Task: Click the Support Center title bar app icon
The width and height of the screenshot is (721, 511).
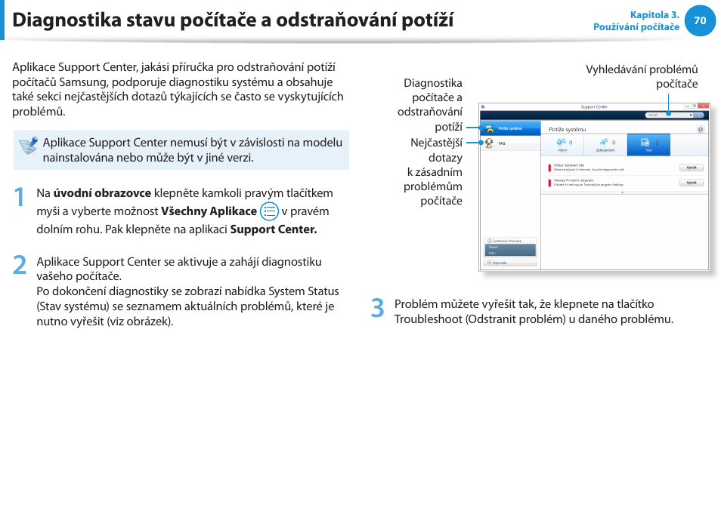Action: (483, 106)
